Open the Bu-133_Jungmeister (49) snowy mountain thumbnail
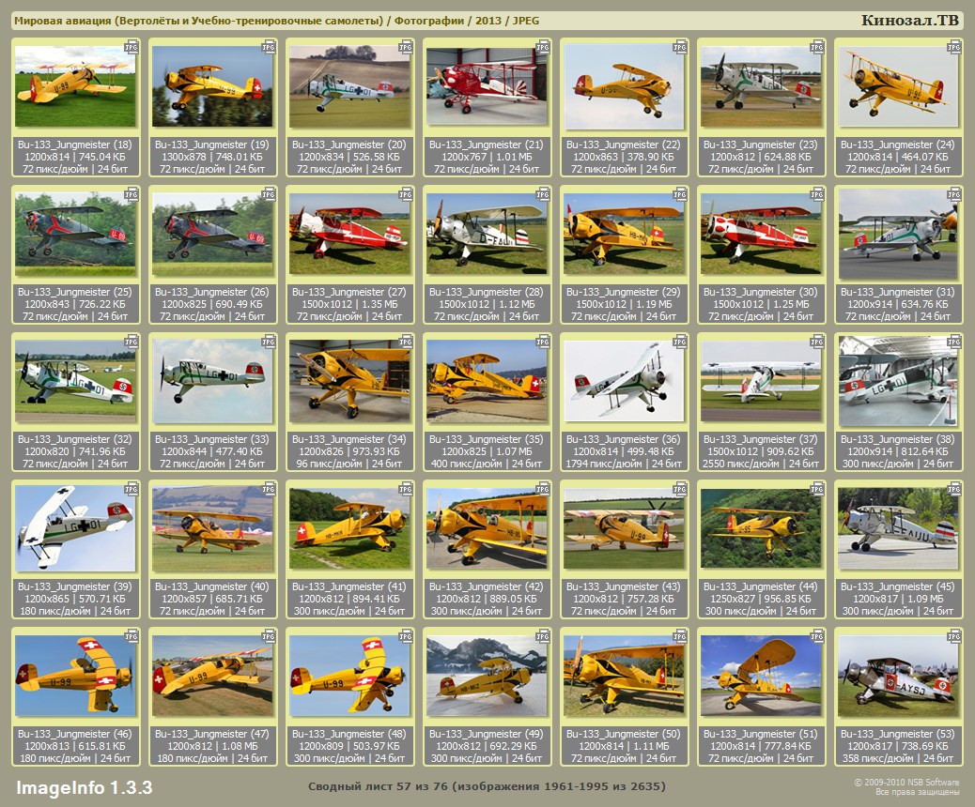975x807 pixels. (486, 677)
